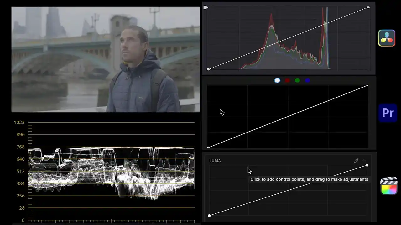
Task: Select the white luma channel dot
Action: pos(277,81)
